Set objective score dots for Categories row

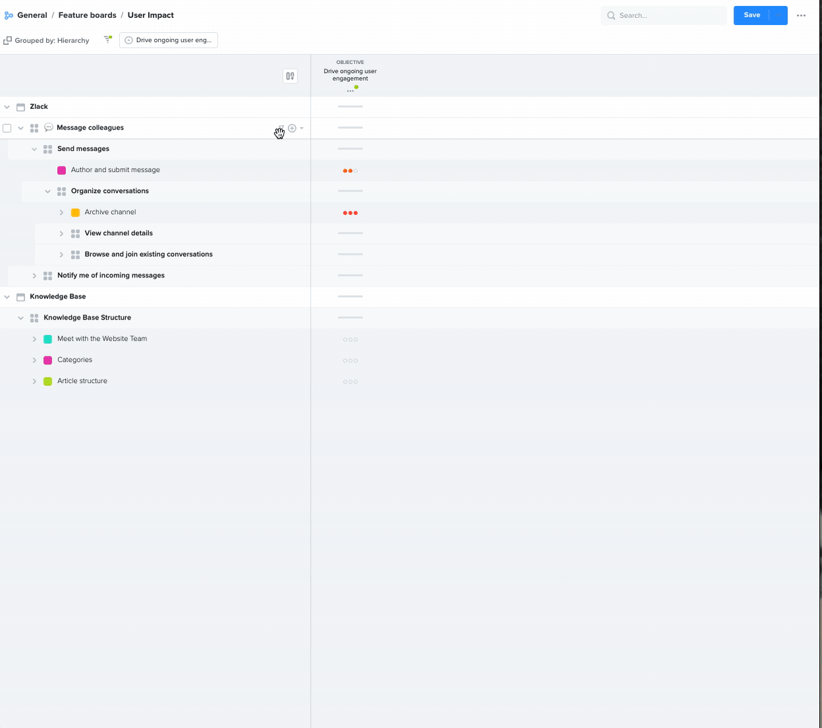350,360
